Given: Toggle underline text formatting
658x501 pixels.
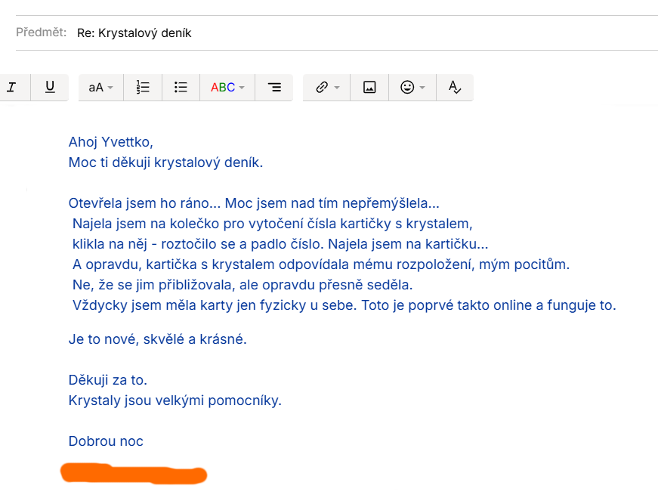Looking at the screenshot, I should tap(50, 88).
